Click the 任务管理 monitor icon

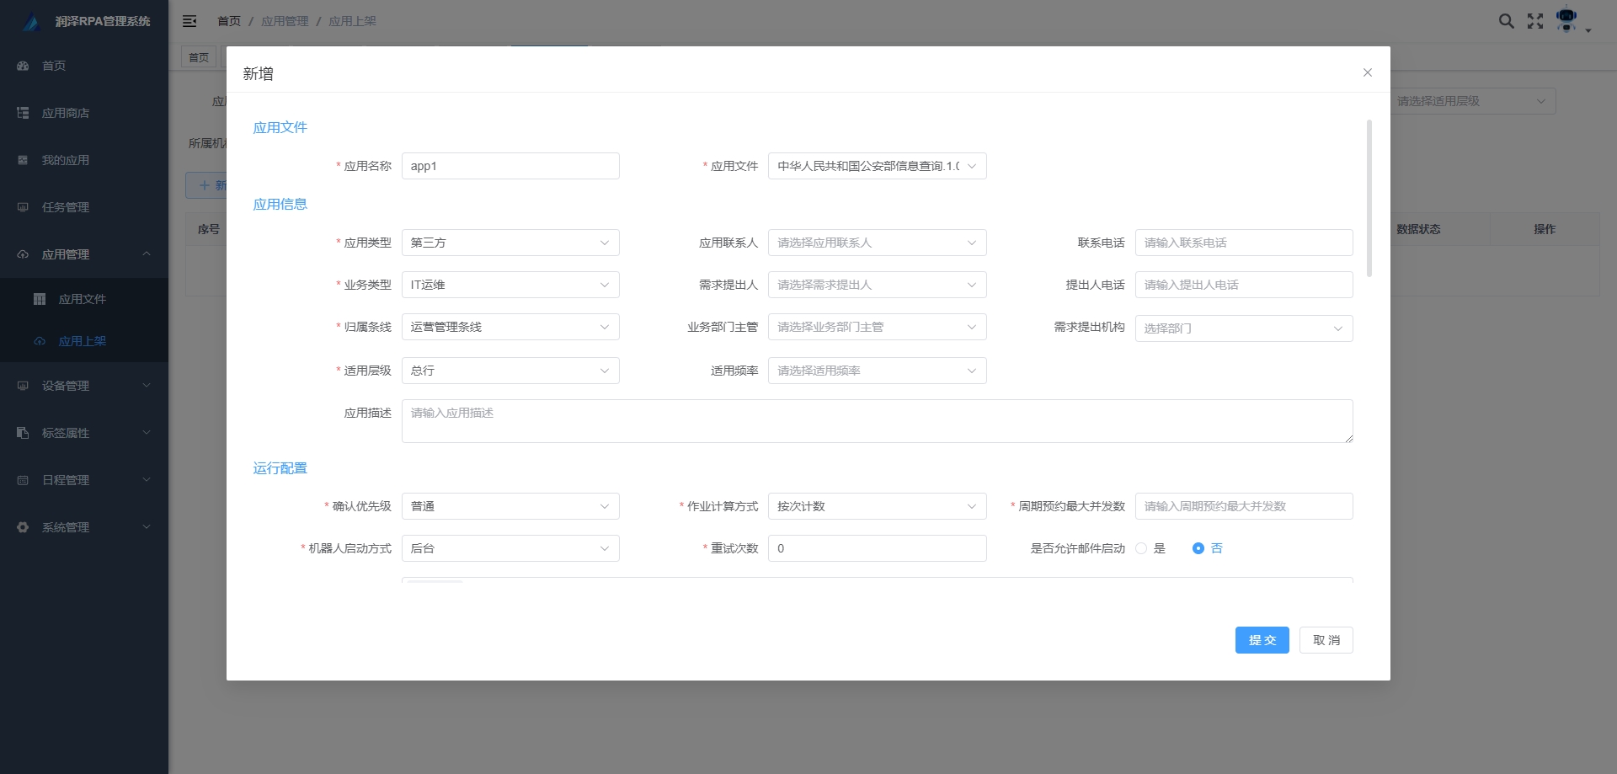tap(23, 207)
